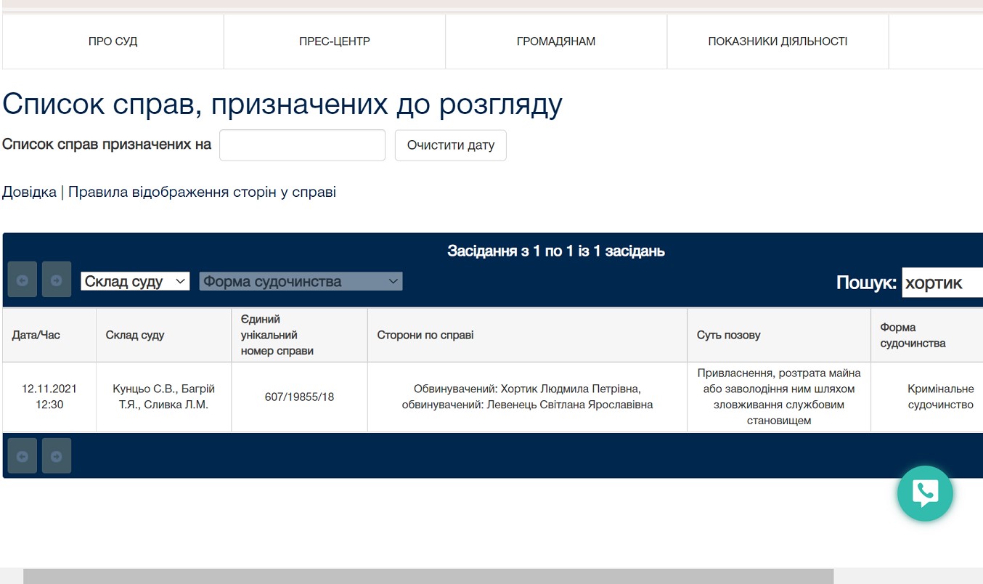Viewport: 983px width, 584px height.
Task: Click the floating phone call icon
Action: point(924,493)
